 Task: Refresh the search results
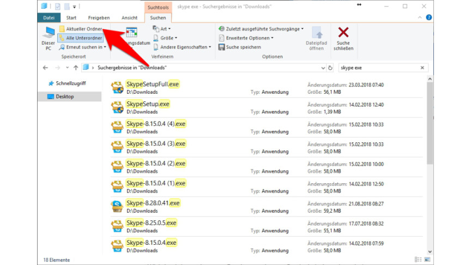tap(330, 68)
